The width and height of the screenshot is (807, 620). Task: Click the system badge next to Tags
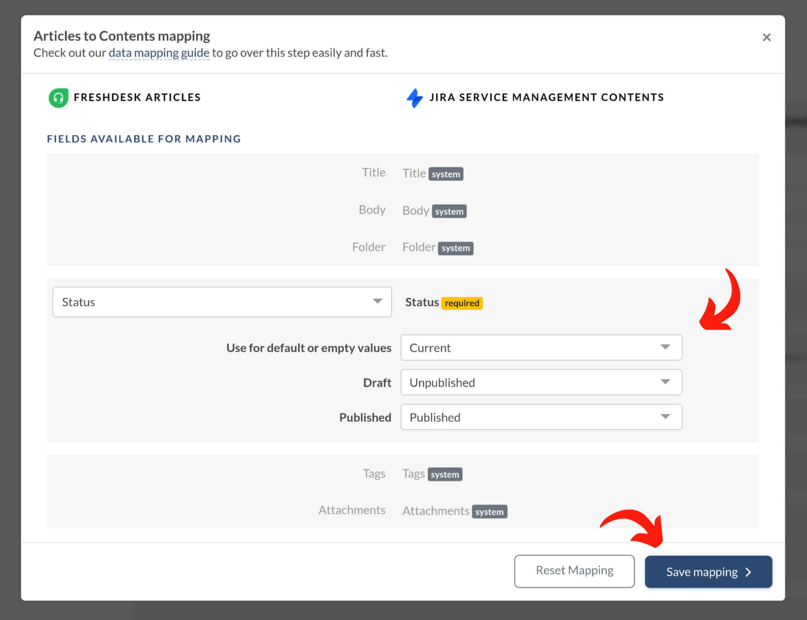(x=445, y=474)
